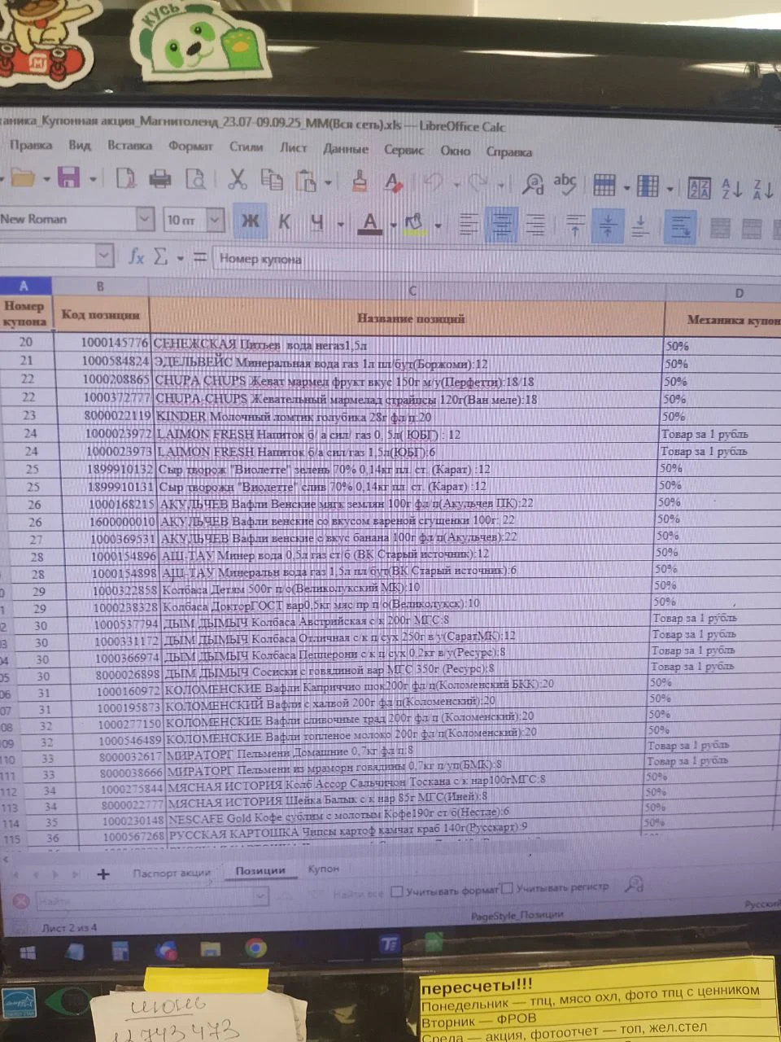
Task: Toggle center vertical alignment
Action: pyautogui.click(x=608, y=226)
